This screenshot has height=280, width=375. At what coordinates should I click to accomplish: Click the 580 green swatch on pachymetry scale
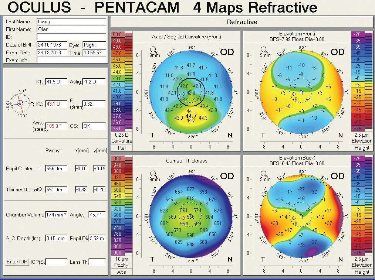tap(118, 202)
